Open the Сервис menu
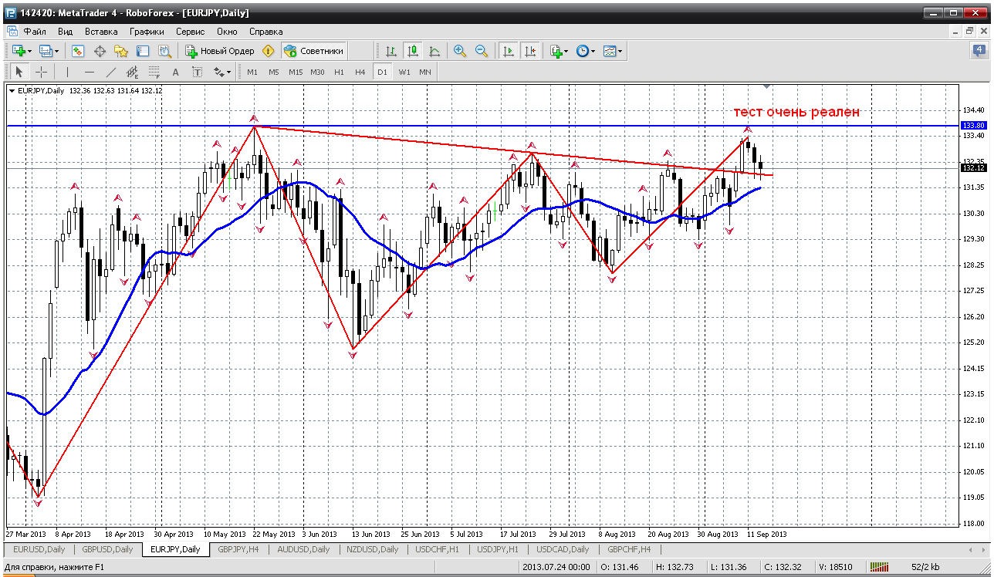Image resolution: width=994 pixels, height=577 pixels. (x=190, y=32)
